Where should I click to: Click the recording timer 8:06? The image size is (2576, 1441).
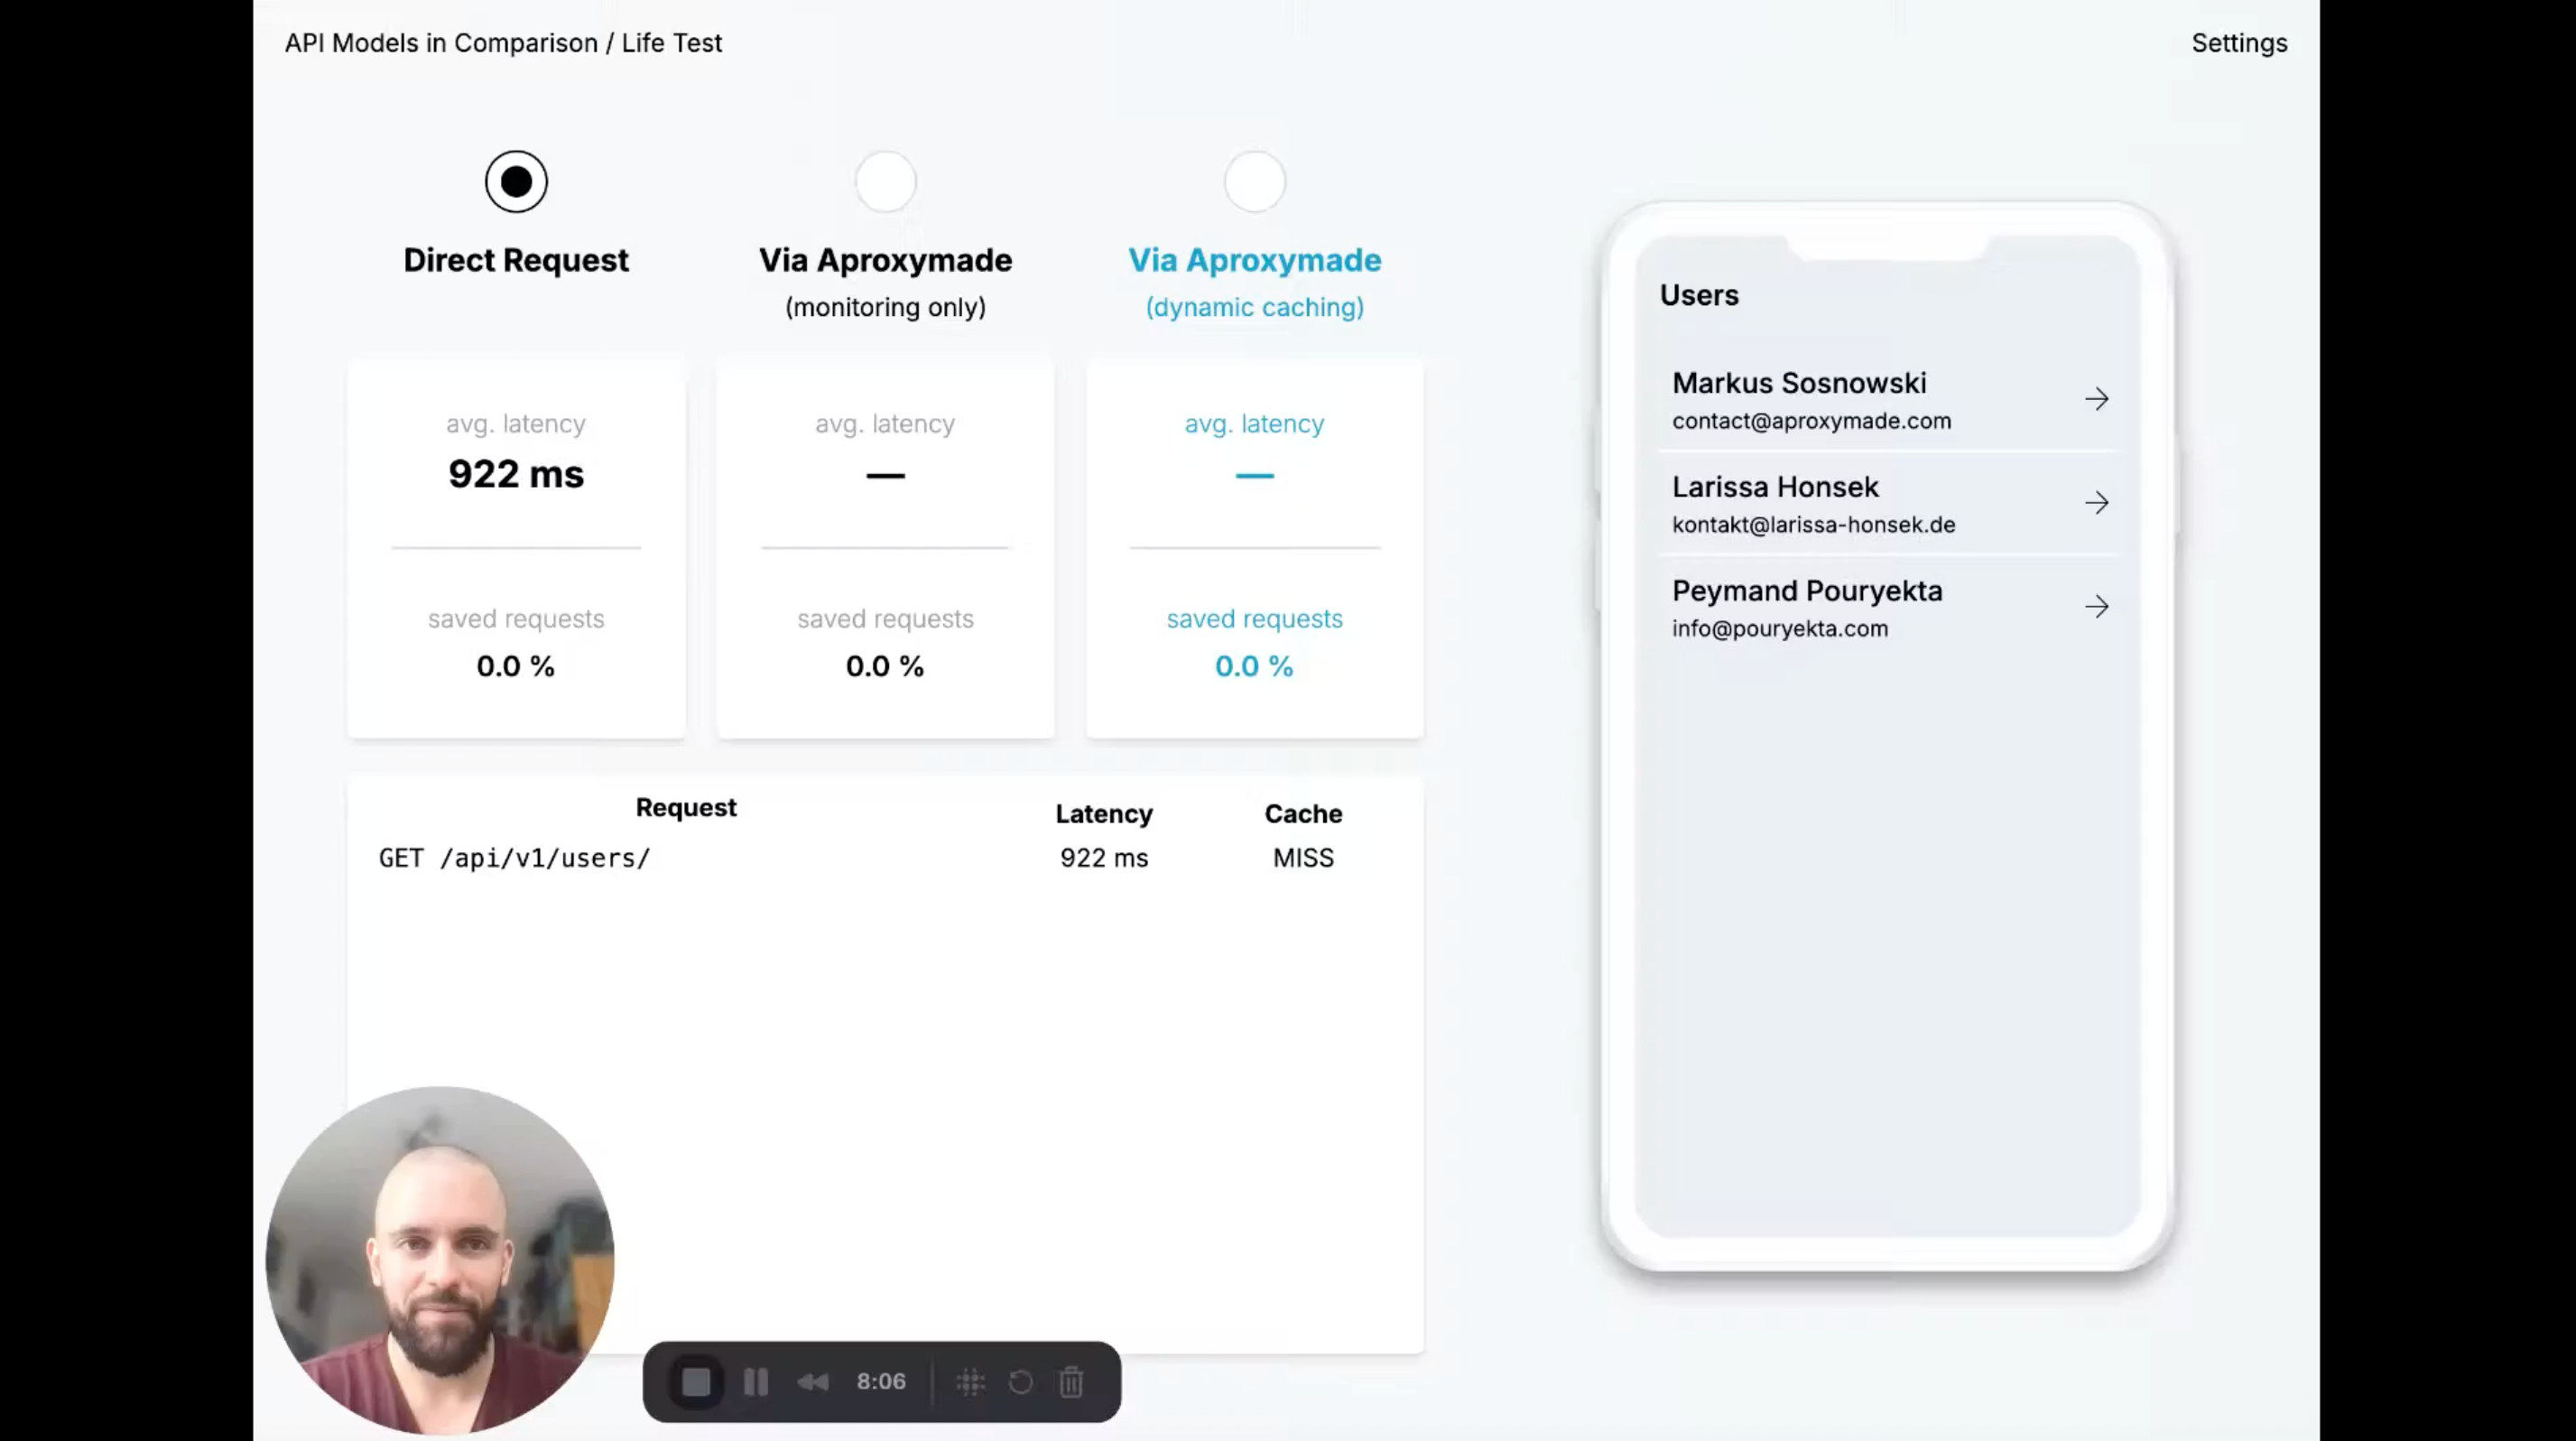[881, 1382]
